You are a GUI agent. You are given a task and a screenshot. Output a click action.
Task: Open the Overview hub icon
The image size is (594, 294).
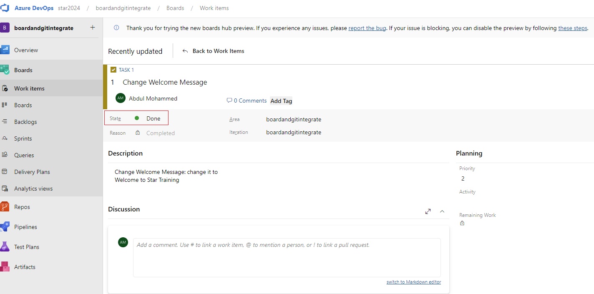click(x=5, y=50)
